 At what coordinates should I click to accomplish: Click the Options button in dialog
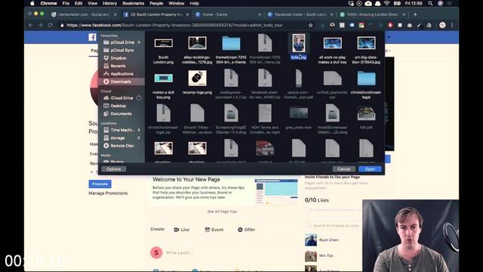114,169
